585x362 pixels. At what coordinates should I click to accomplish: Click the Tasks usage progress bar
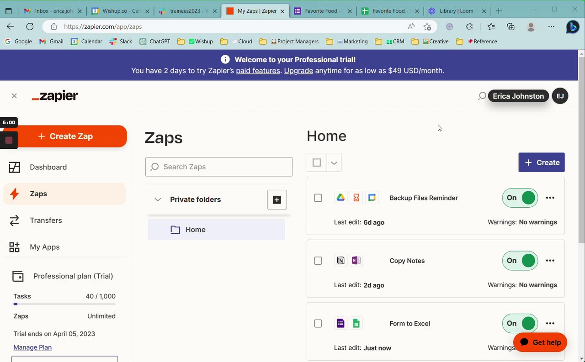point(64,304)
